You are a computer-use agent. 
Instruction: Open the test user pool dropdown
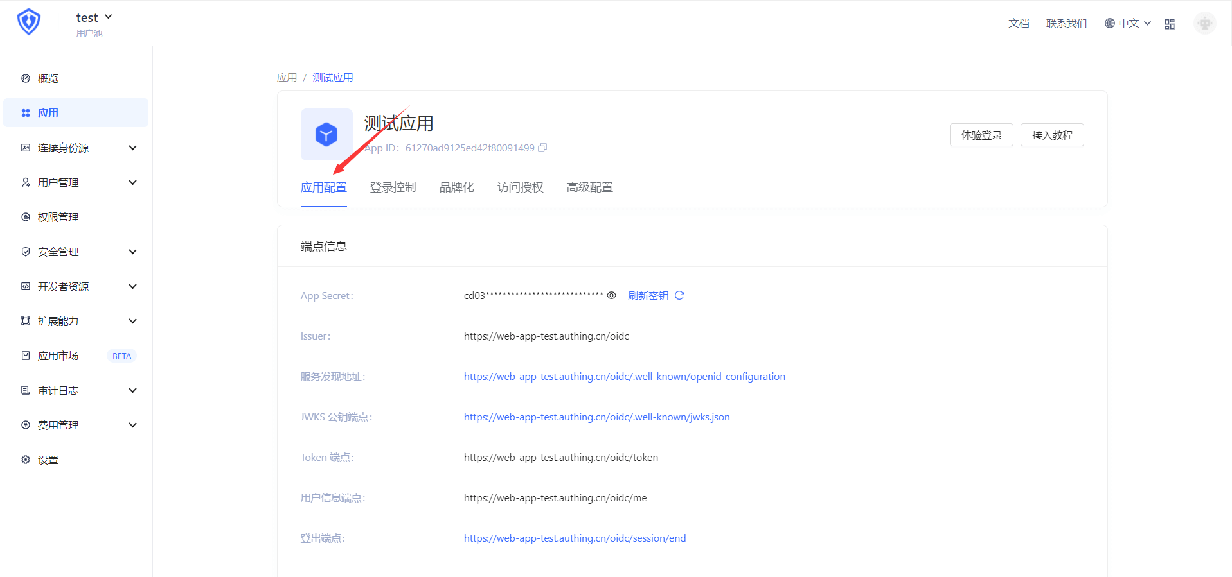(x=94, y=17)
